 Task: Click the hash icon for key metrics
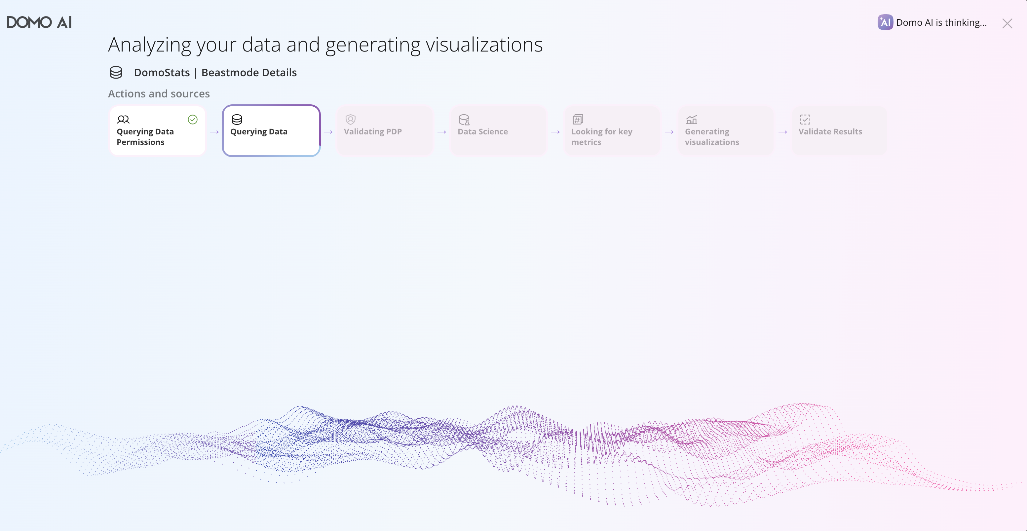[x=578, y=119]
